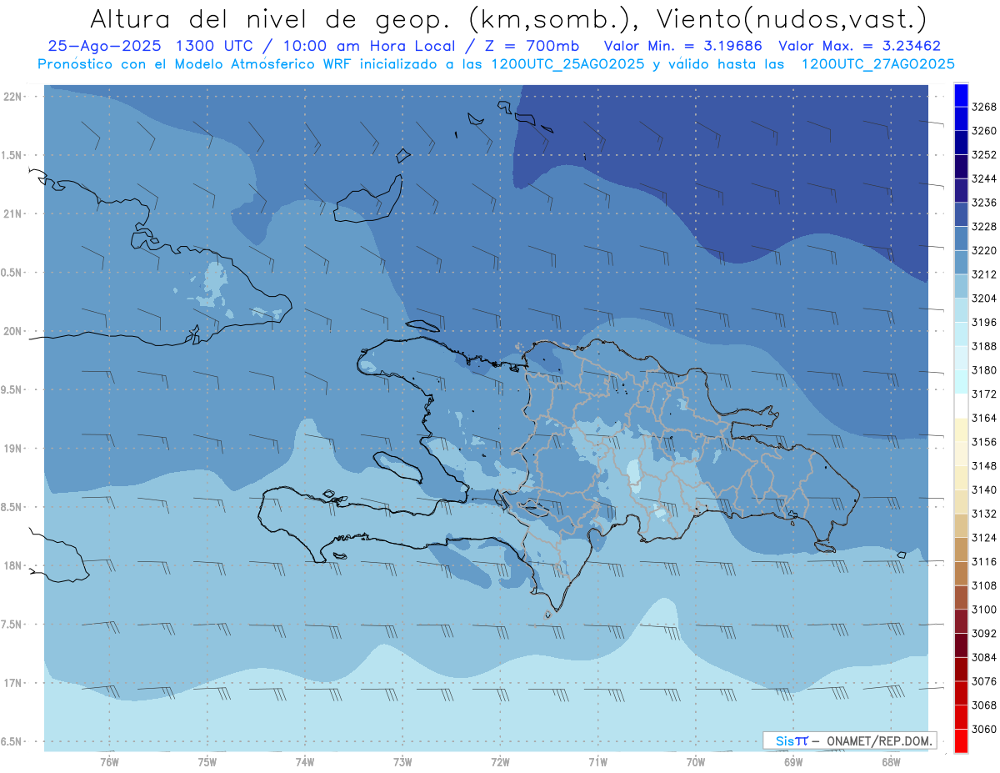This screenshot has width=1000, height=773.
Task: Click the 3068 colorbar label
Action: point(984,705)
